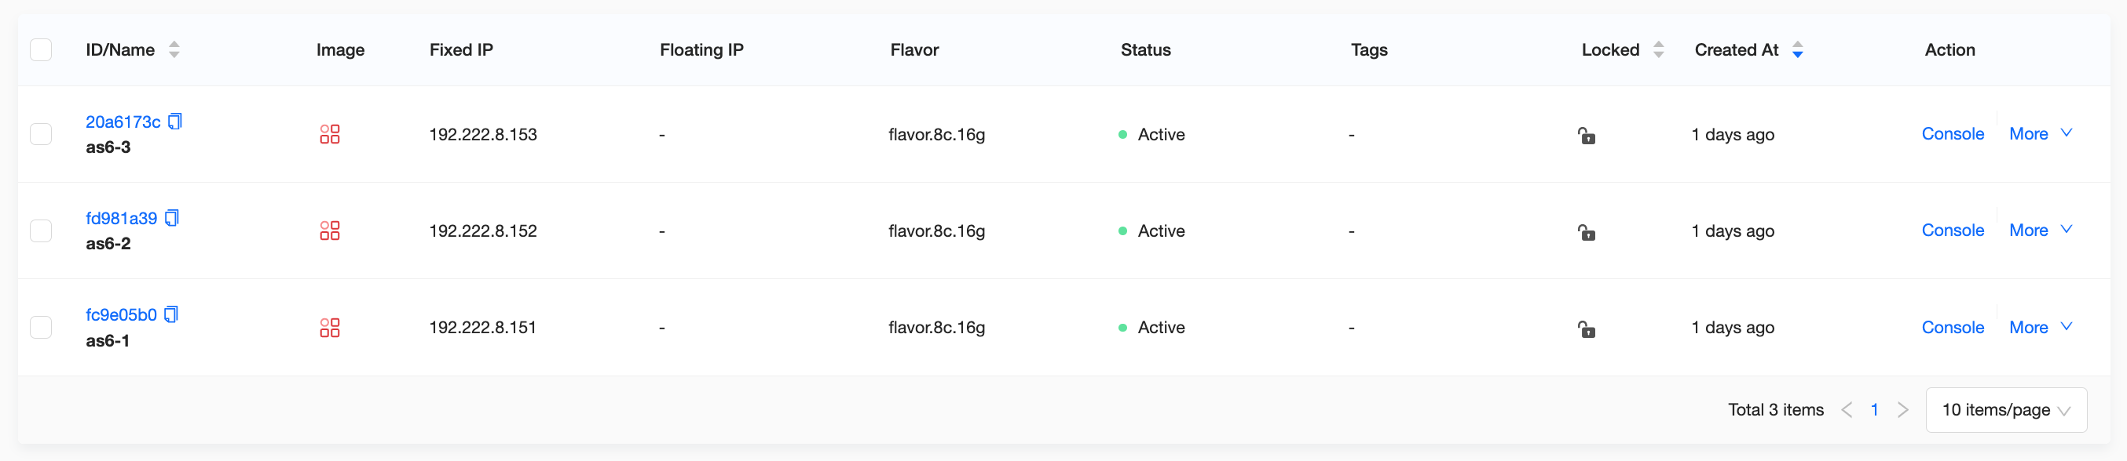The height and width of the screenshot is (461, 2127).
Task: Go to page 1
Action: [x=1874, y=410]
